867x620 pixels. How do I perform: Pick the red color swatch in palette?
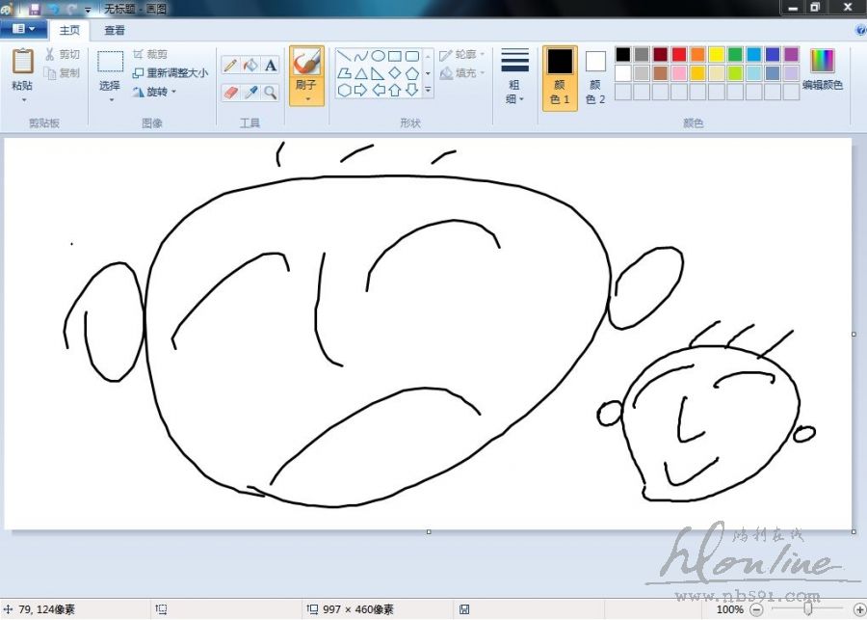pos(679,54)
